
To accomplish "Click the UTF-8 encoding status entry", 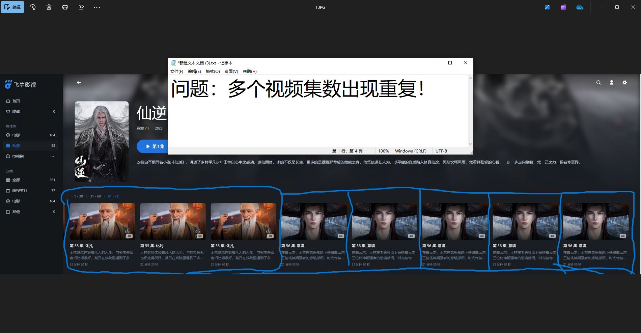I will click(x=441, y=151).
